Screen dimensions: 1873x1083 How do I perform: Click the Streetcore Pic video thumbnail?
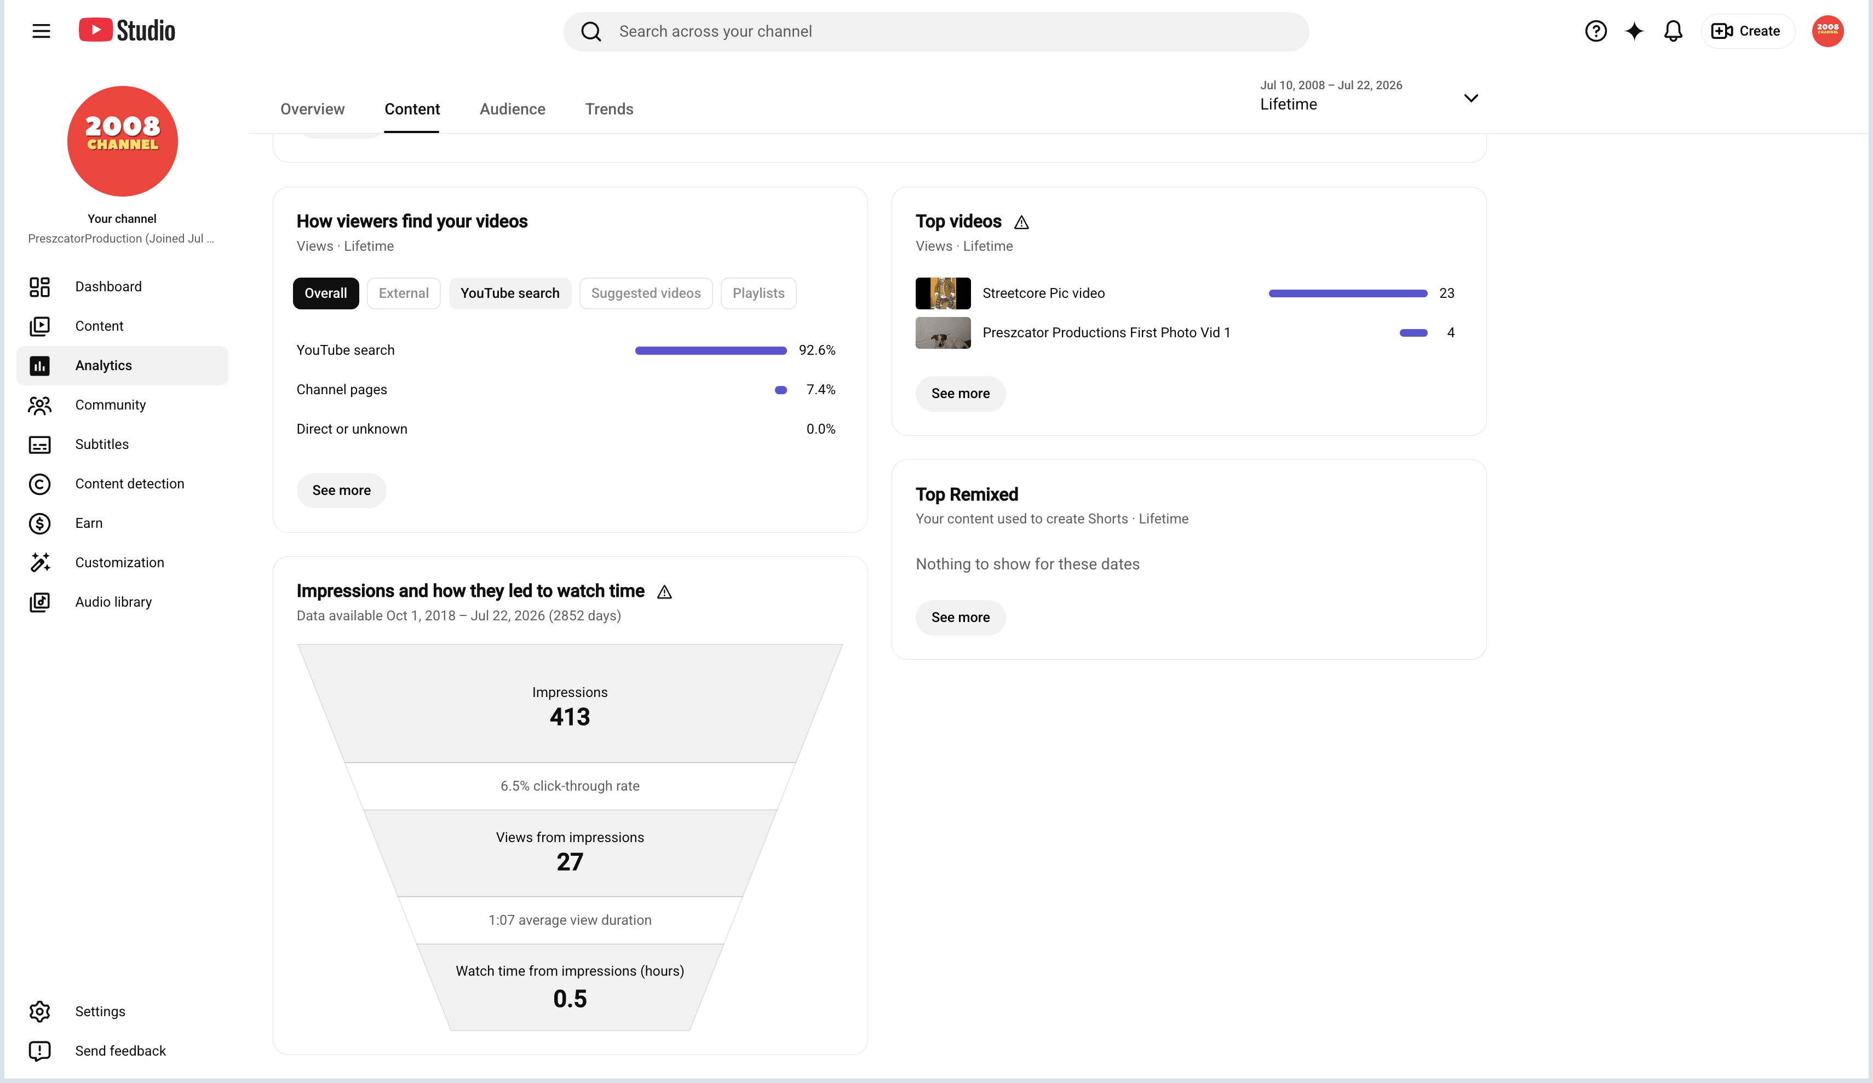[943, 293]
